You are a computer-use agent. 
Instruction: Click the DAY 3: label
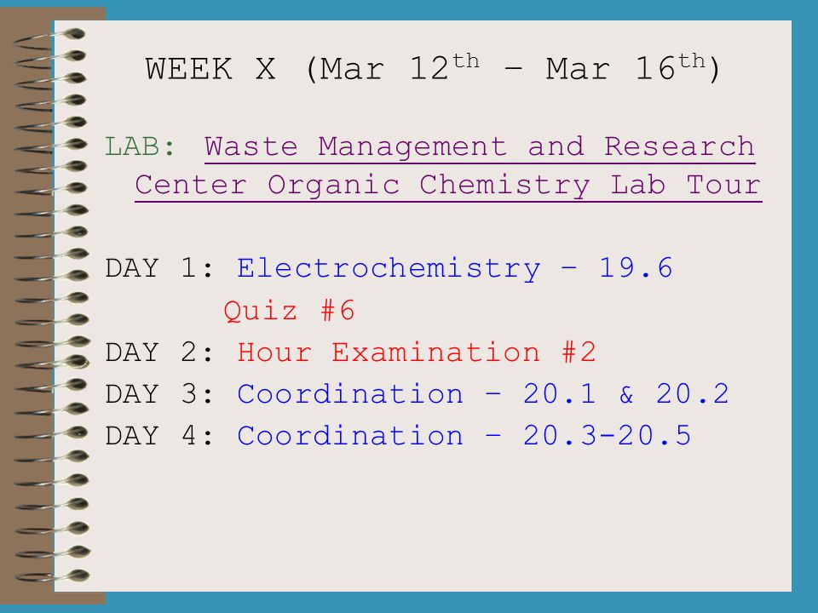click(x=159, y=394)
